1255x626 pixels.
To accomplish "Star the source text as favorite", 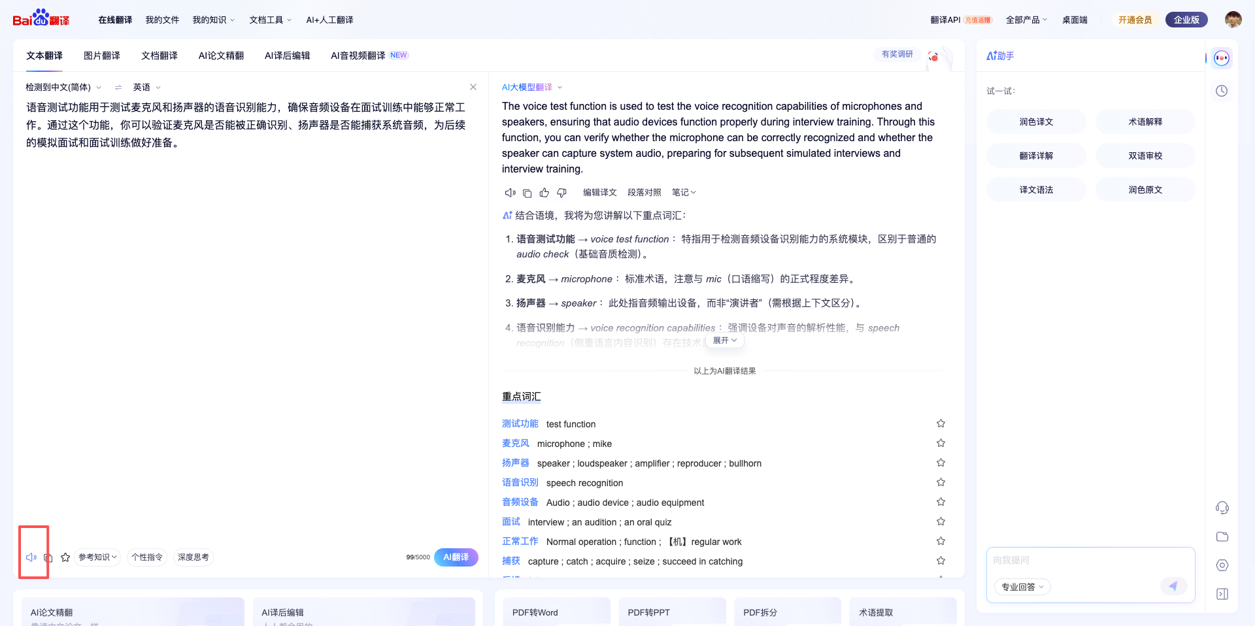I will coord(65,557).
